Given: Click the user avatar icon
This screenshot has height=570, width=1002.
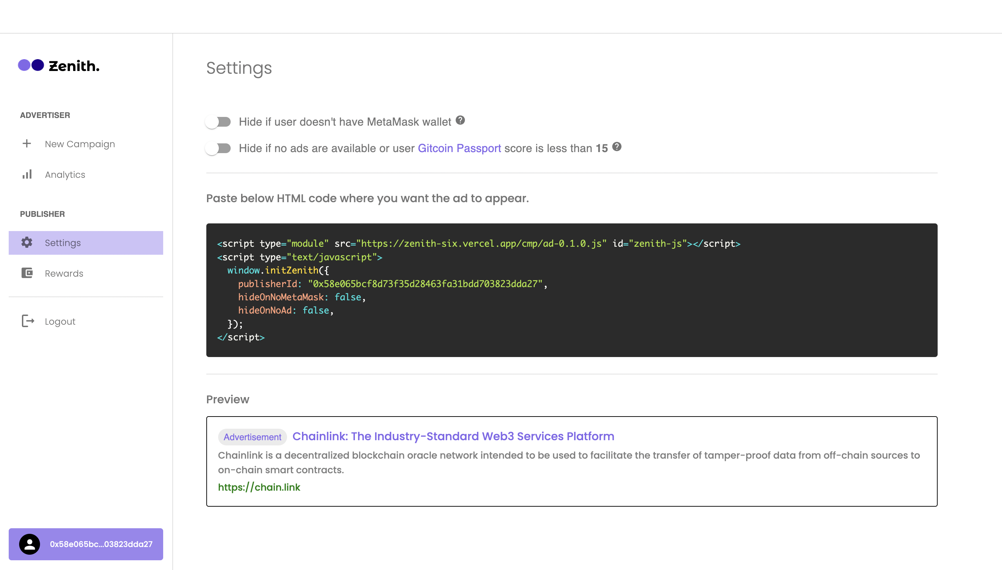Looking at the screenshot, I should coord(30,544).
